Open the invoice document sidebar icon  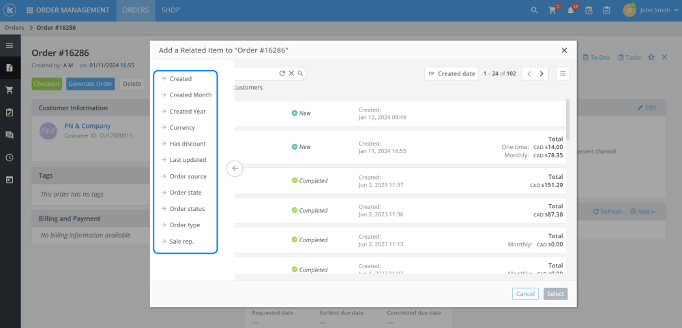[x=10, y=67]
